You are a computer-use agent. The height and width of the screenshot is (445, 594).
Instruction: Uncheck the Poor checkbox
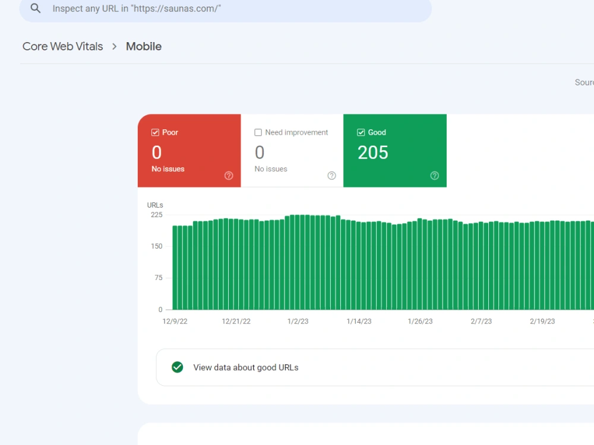click(155, 132)
